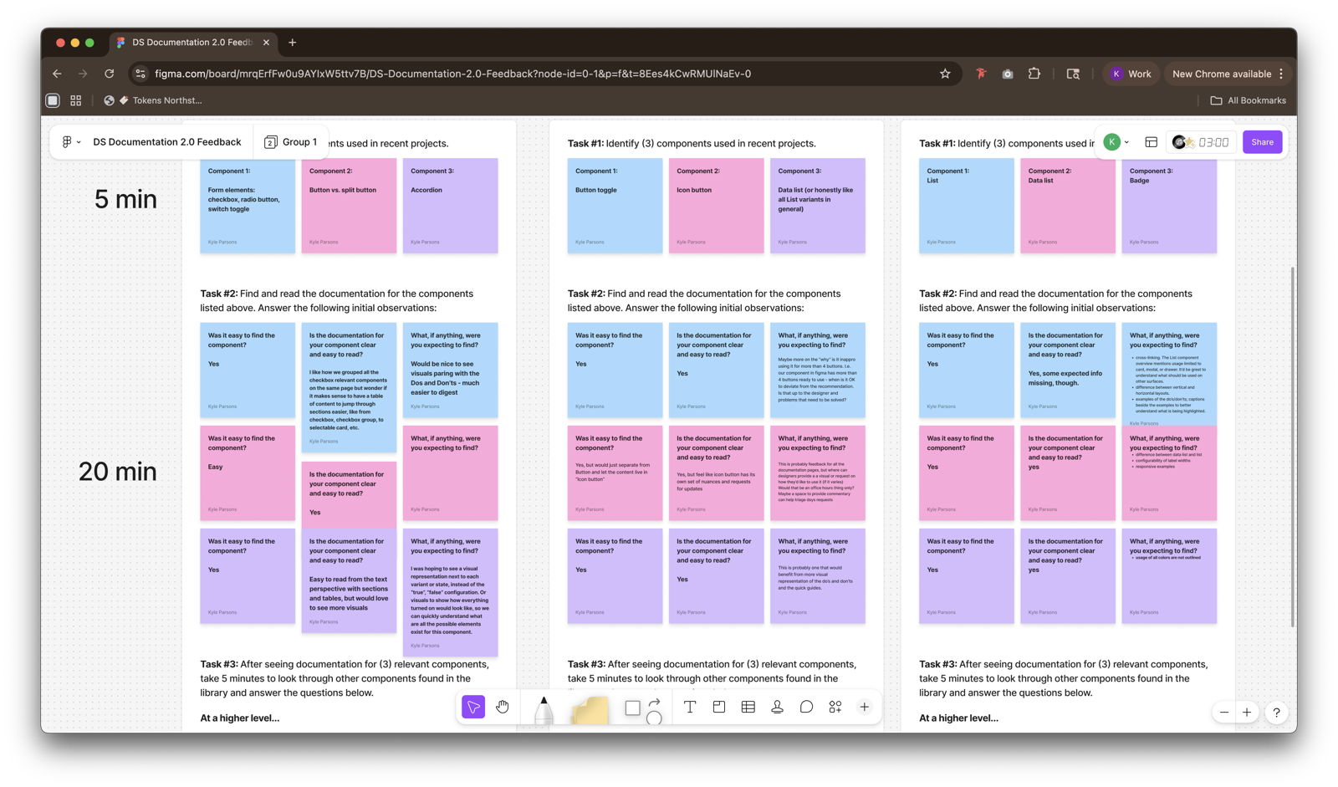1338x787 pixels.
Task: Open the apps grid in bookmarks bar
Action: [x=76, y=100]
